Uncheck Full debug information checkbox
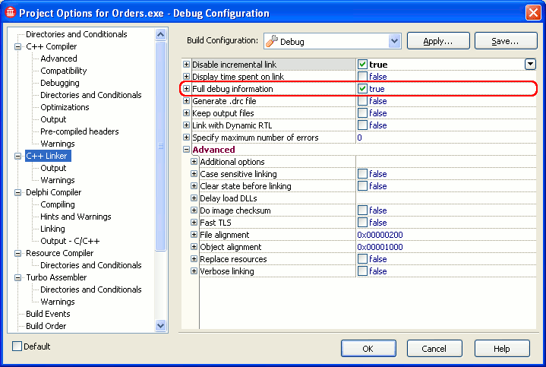Screen dimensions: 546x367 coord(363,89)
